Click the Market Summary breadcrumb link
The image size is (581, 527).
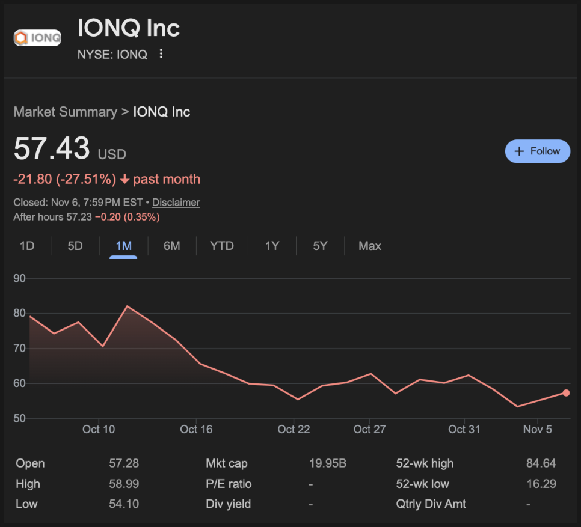(x=65, y=112)
